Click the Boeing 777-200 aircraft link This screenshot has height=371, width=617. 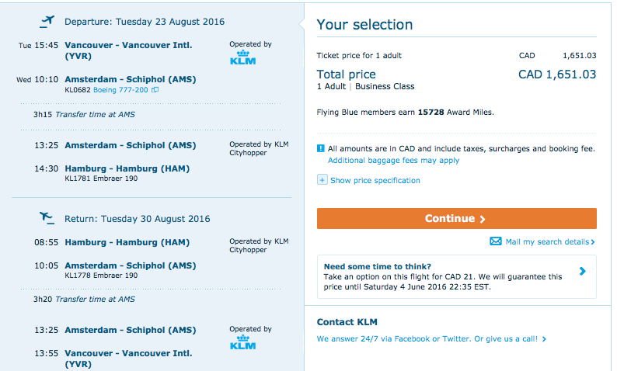pyautogui.click(x=121, y=90)
